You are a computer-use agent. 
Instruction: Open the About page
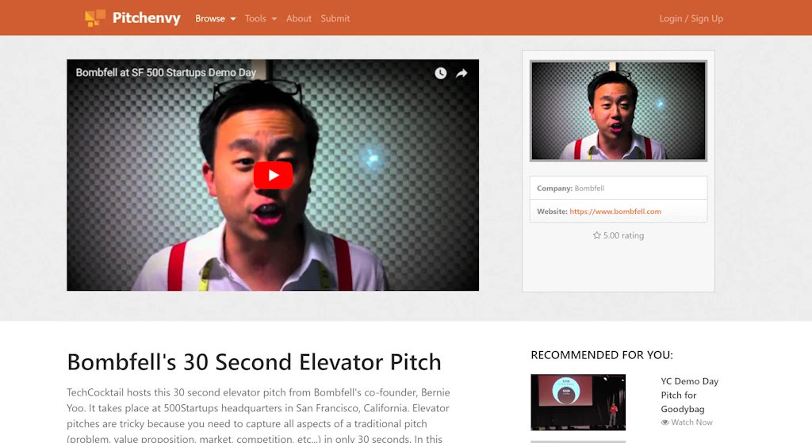[299, 19]
